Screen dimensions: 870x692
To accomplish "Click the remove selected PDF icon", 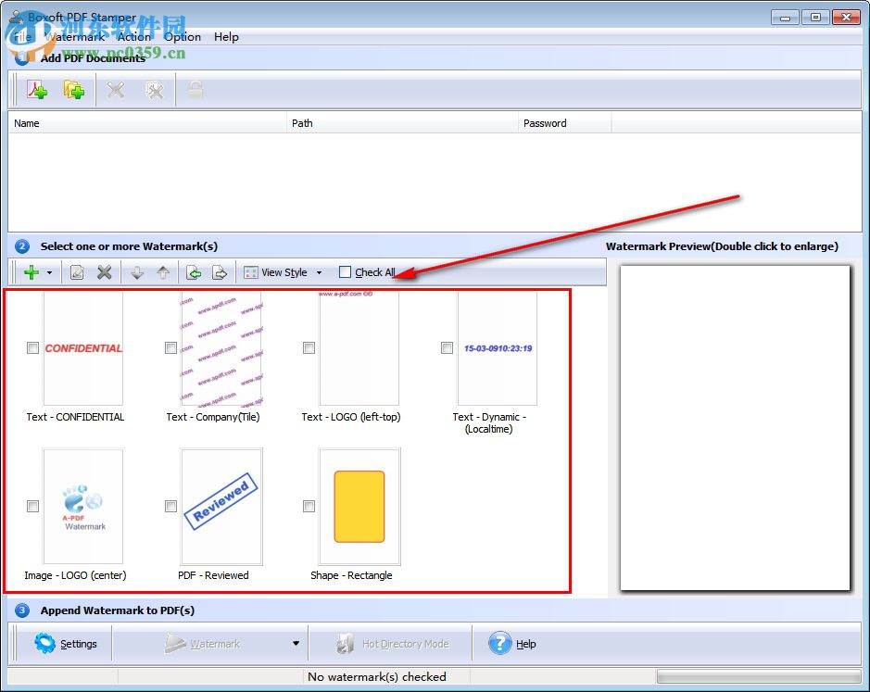I will pos(115,89).
